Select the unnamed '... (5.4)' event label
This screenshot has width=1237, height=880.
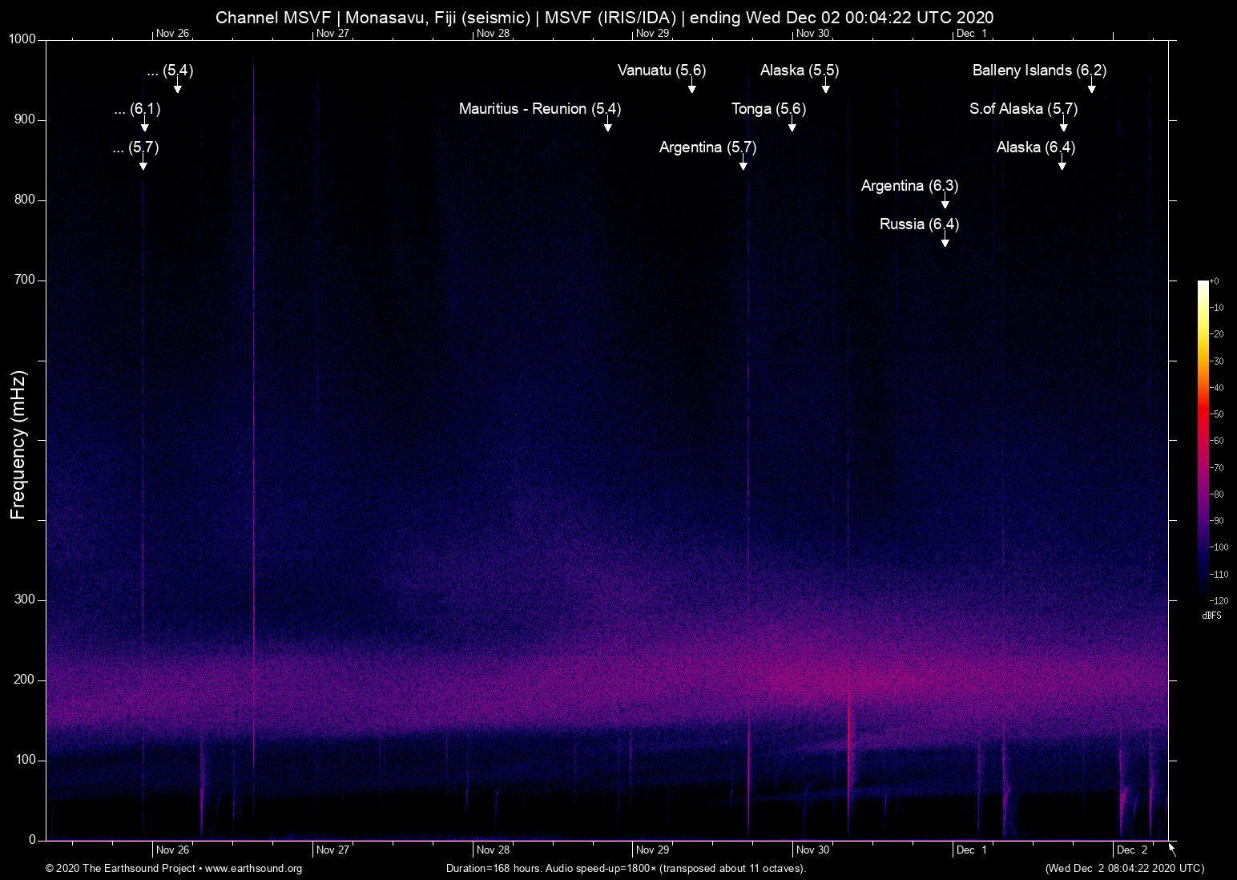pyautogui.click(x=171, y=71)
